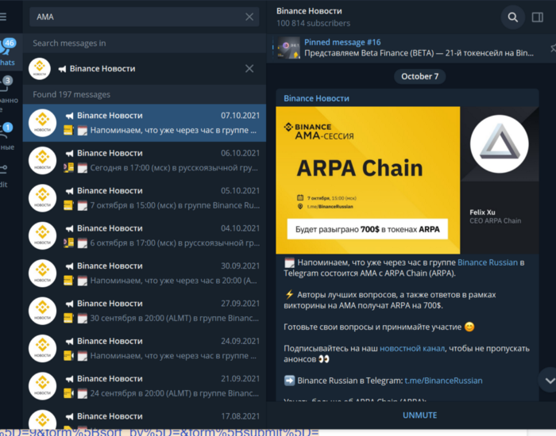Image resolution: width=556 pixels, height=436 pixels.
Task: Open the hamburger main menu
Action: tap(3, 17)
